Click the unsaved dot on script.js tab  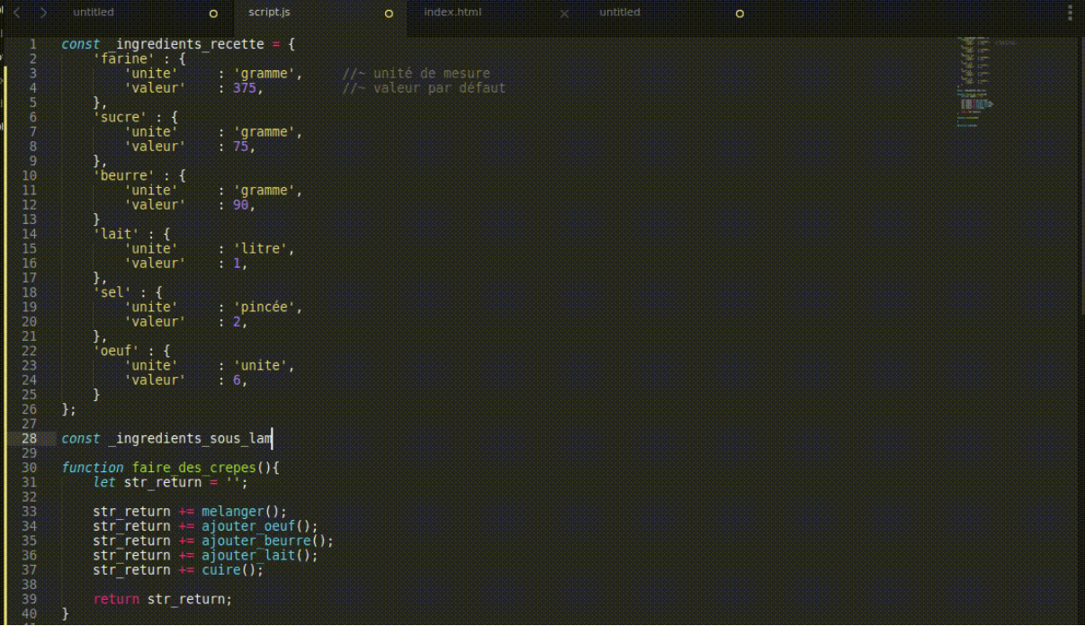point(389,13)
